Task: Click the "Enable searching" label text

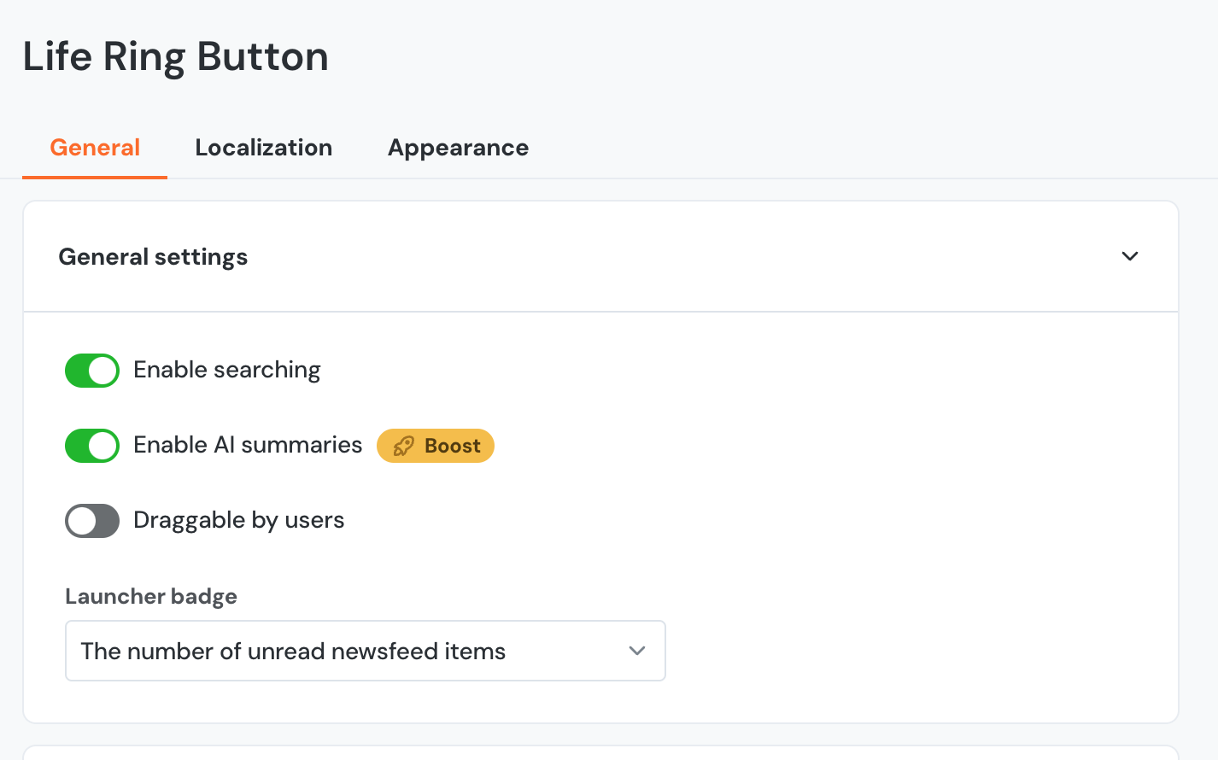Action: [226, 370]
